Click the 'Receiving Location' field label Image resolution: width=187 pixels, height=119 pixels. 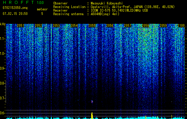pyautogui.click(x=69, y=7)
